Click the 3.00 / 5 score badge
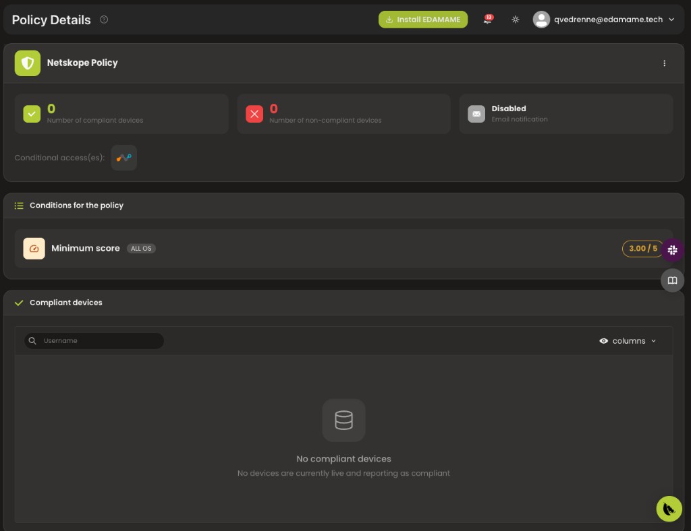Screen dimensions: 691x531 click(x=642, y=249)
